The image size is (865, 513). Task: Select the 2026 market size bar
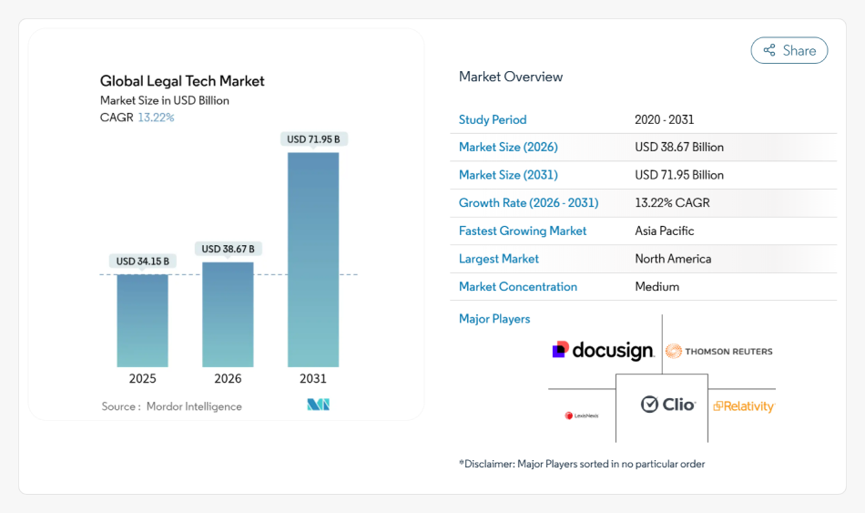point(228,314)
